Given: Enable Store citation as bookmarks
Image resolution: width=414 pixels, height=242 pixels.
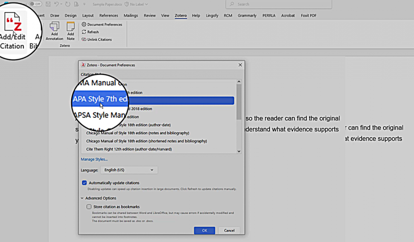Looking at the screenshot, I should coord(89,207).
